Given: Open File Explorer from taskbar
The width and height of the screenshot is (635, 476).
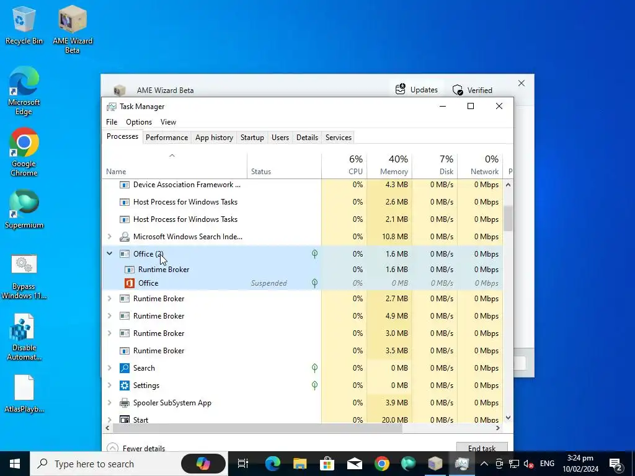Looking at the screenshot, I should (x=300, y=464).
